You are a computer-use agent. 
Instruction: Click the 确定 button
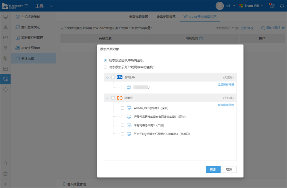(213, 169)
